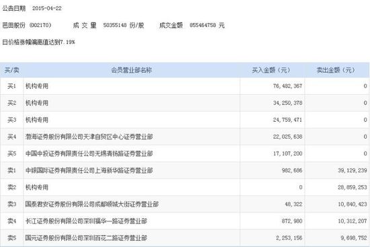Click 国泰君安证券 成都顺城大街证券营业部 name
Viewport: 370px width, 247px height.
tap(91, 204)
